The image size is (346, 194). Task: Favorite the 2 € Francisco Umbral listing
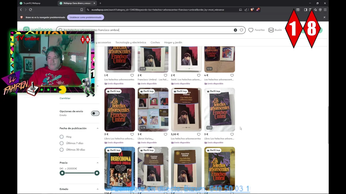click(165, 75)
